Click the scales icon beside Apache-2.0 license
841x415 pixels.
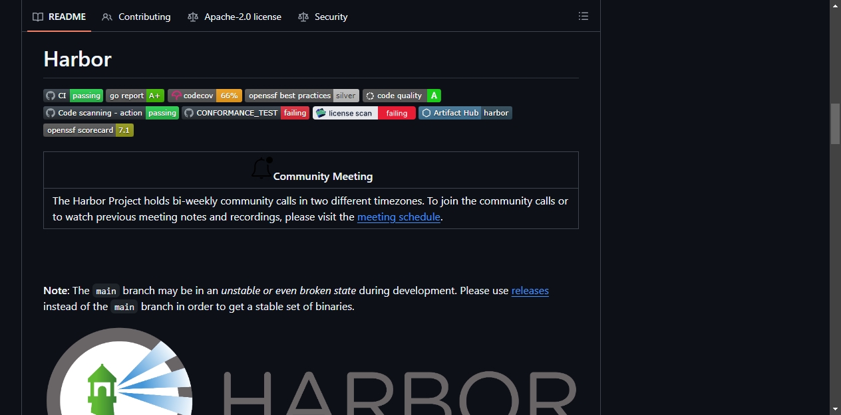(193, 17)
